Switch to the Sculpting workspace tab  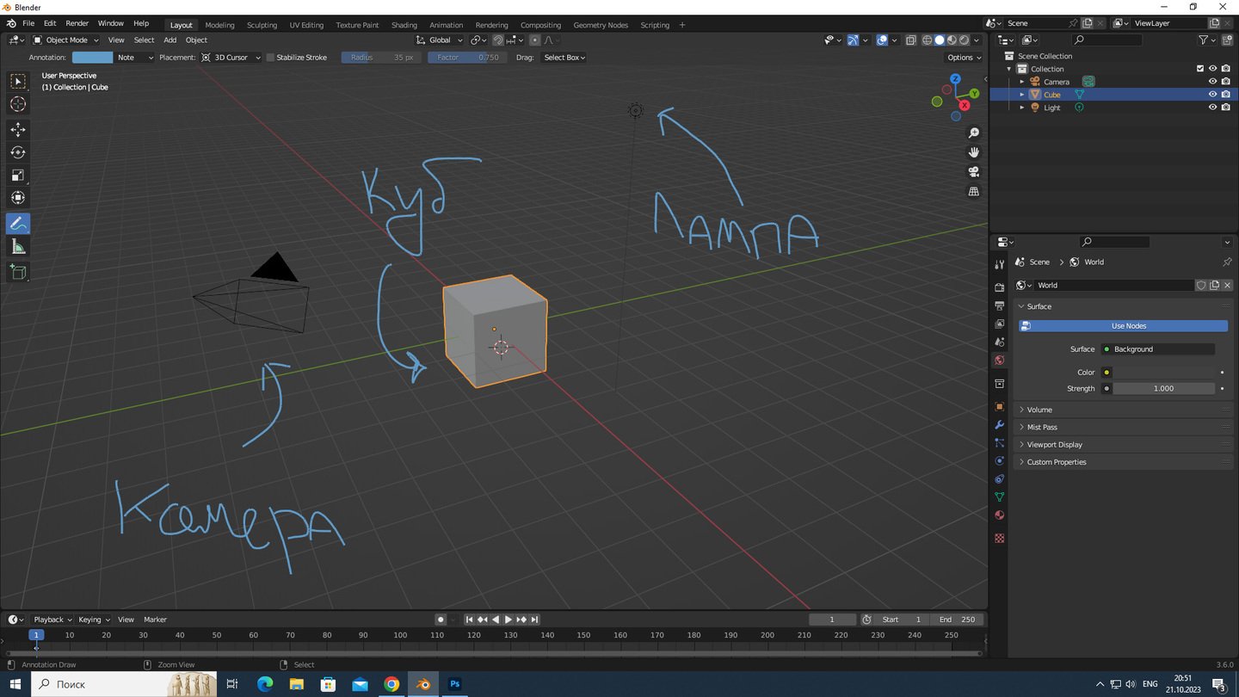point(262,25)
